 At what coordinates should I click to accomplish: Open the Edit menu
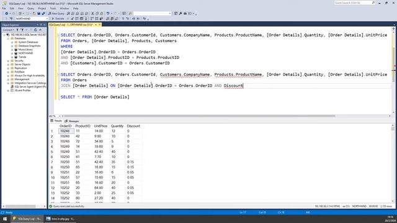point(12,8)
